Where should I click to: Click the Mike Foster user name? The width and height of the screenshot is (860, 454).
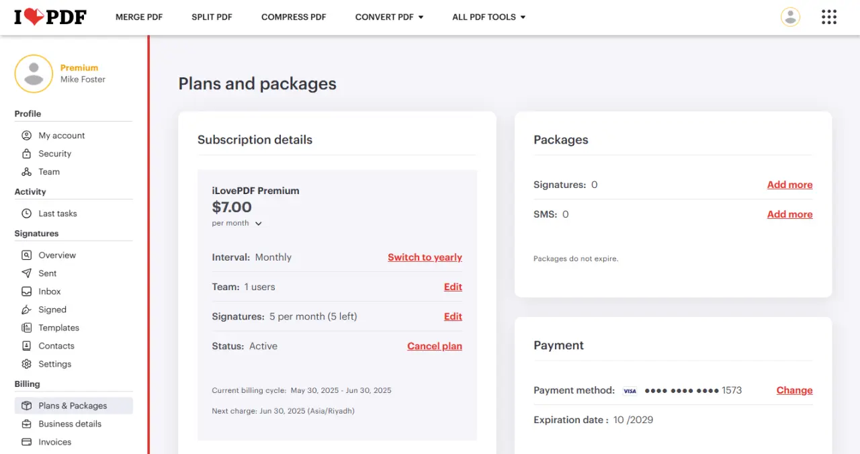pos(83,79)
